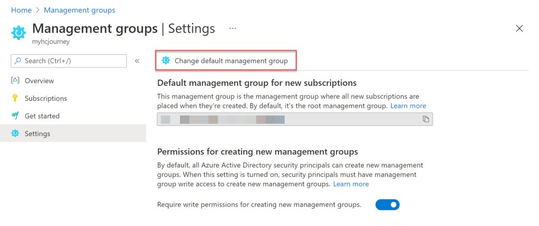
Task: Collapse the sidebar navigation menu
Action: tap(137, 61)
